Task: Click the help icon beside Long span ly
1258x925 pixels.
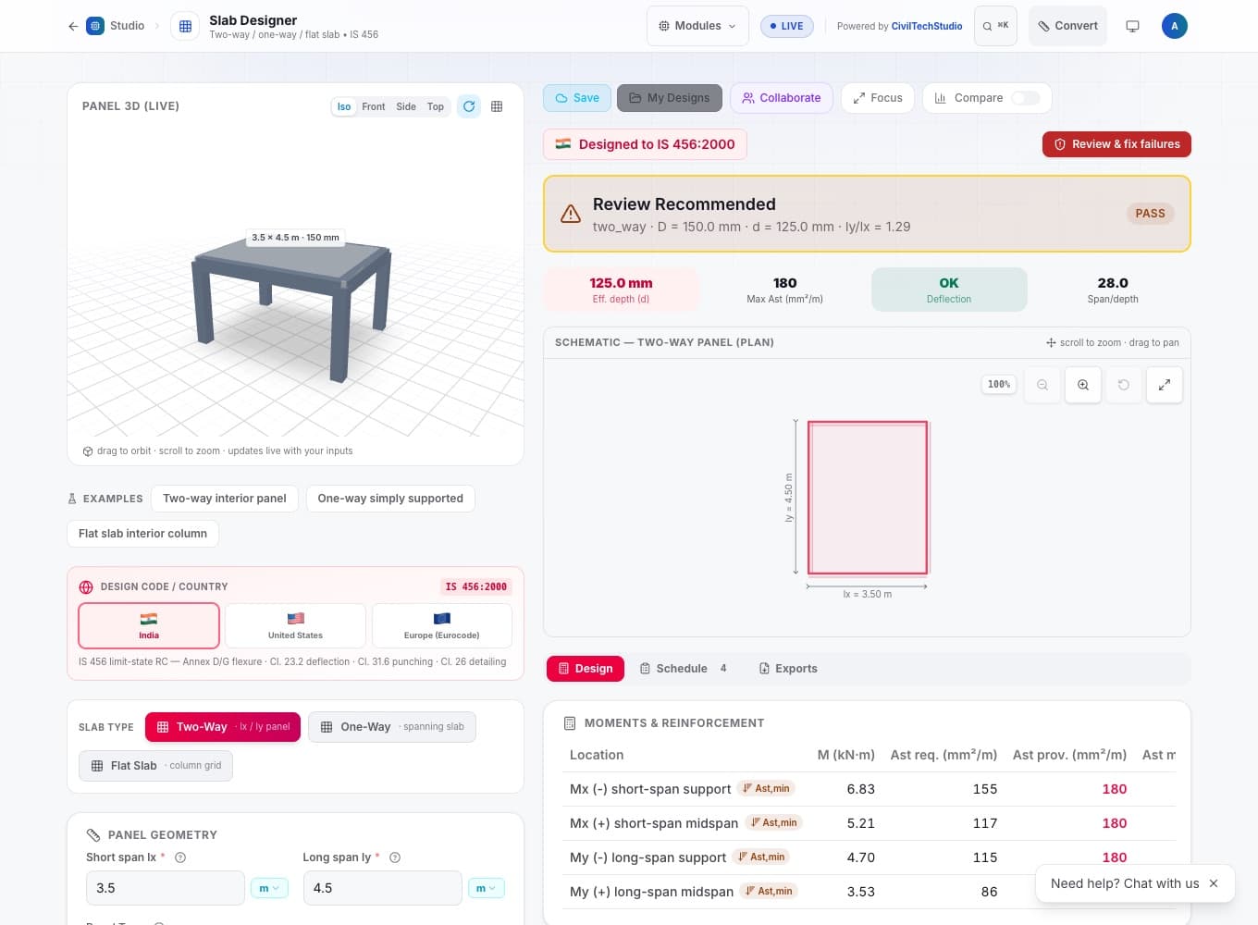Action: (x=395, y=857)
